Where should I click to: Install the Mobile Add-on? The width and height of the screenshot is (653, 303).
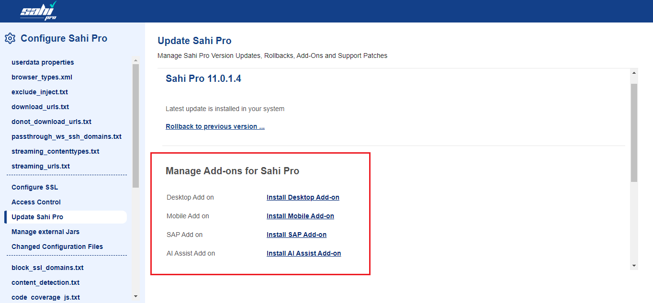point(300,216)
